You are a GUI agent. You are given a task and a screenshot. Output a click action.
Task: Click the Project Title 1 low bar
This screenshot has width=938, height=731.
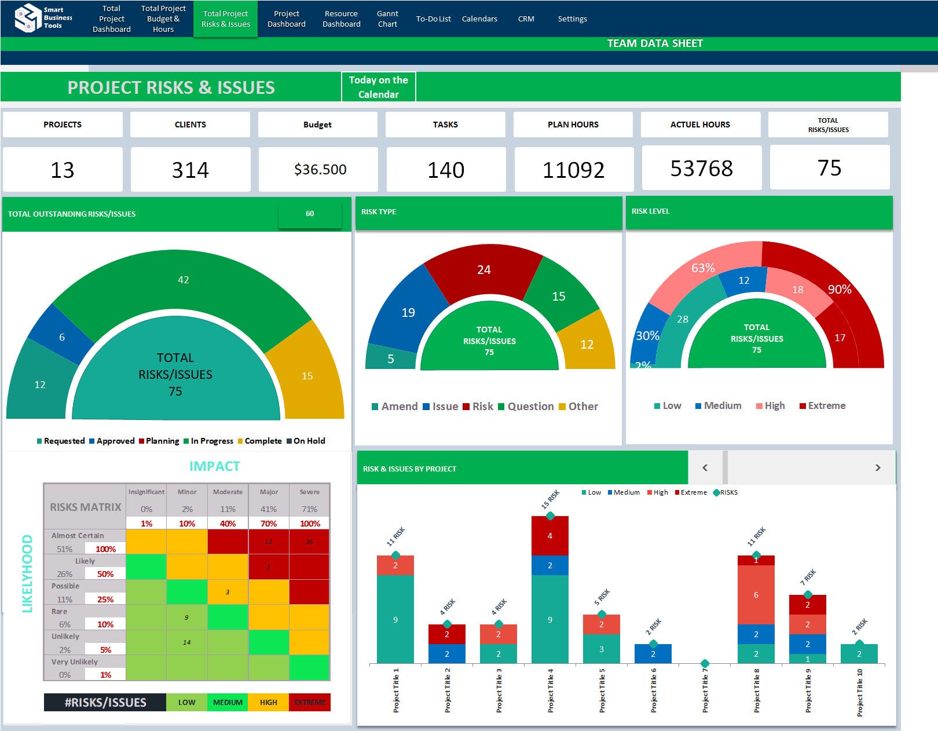point(395,619)
